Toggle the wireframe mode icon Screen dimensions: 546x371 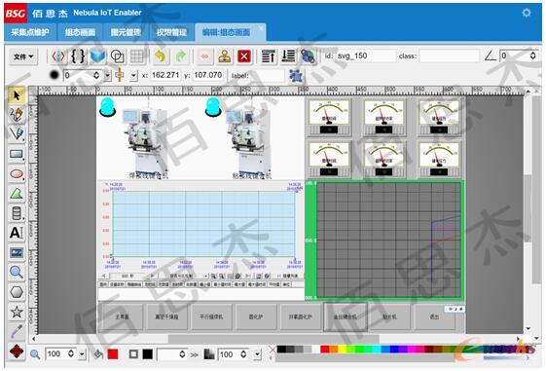point(118,56)
